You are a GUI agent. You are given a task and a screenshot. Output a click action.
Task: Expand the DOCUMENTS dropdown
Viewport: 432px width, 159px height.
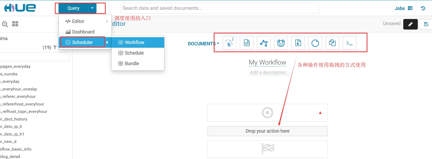point(203,44)
